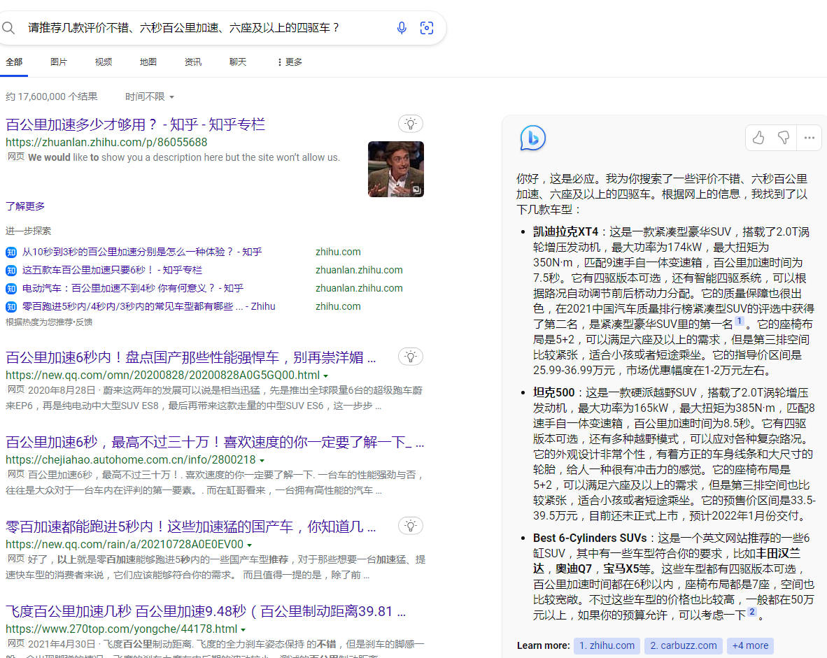827x658 pixels.
Task: Click the Bing chat logo icon
Action: point(532,138)
